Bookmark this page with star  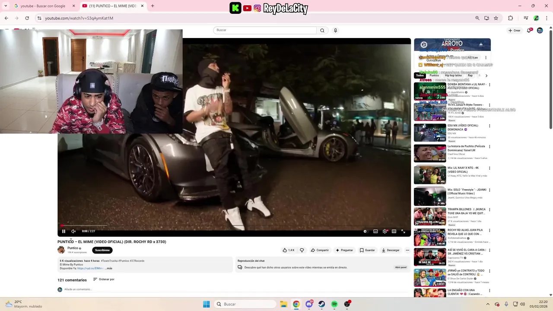[496, 18]
